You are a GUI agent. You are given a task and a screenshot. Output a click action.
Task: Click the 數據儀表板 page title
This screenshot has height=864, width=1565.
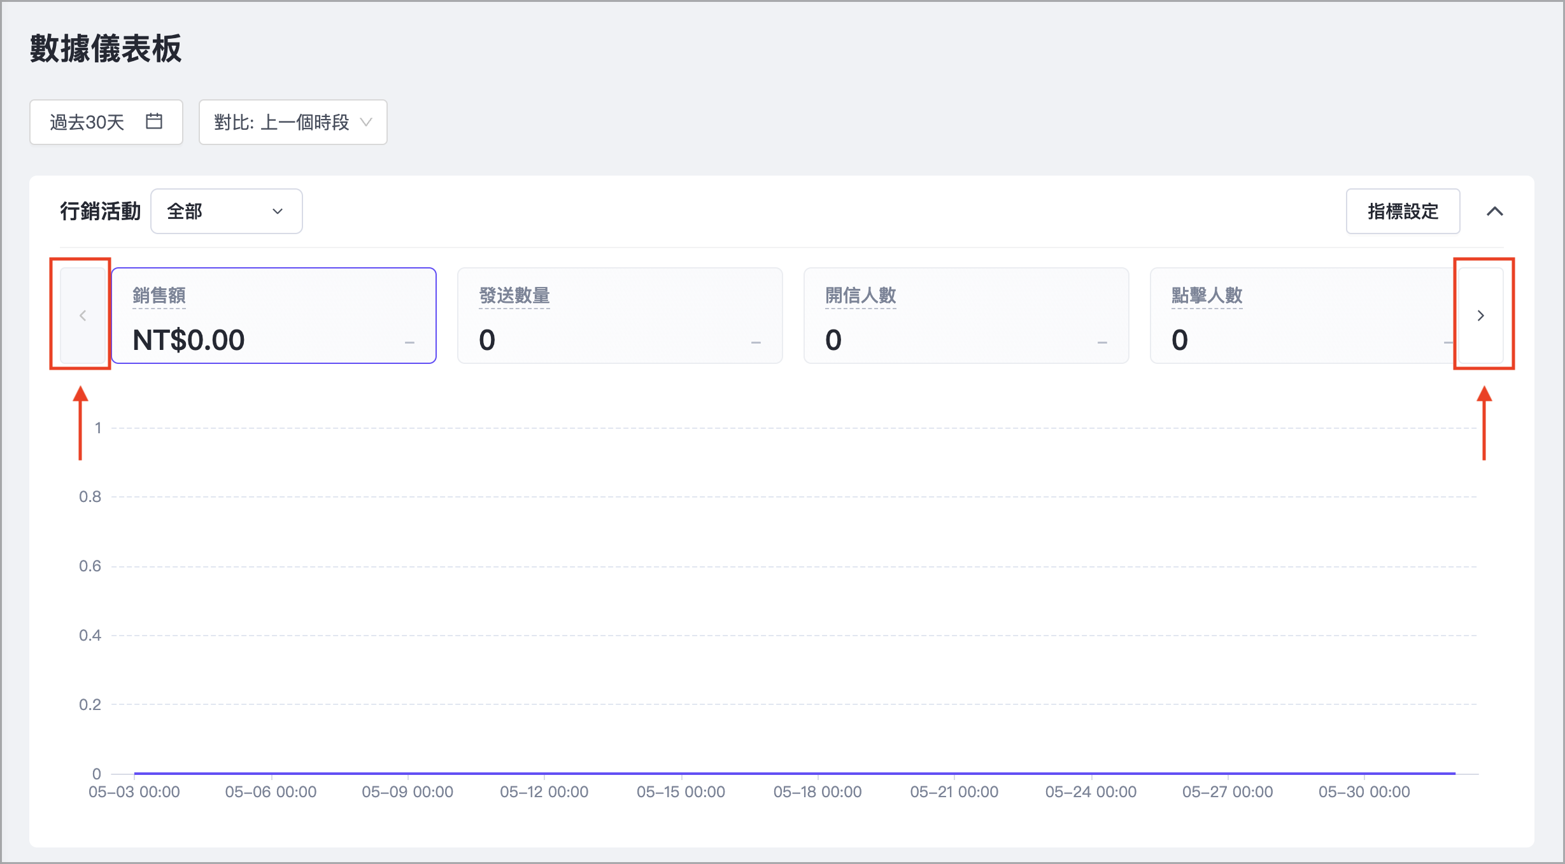click(106, 48)
